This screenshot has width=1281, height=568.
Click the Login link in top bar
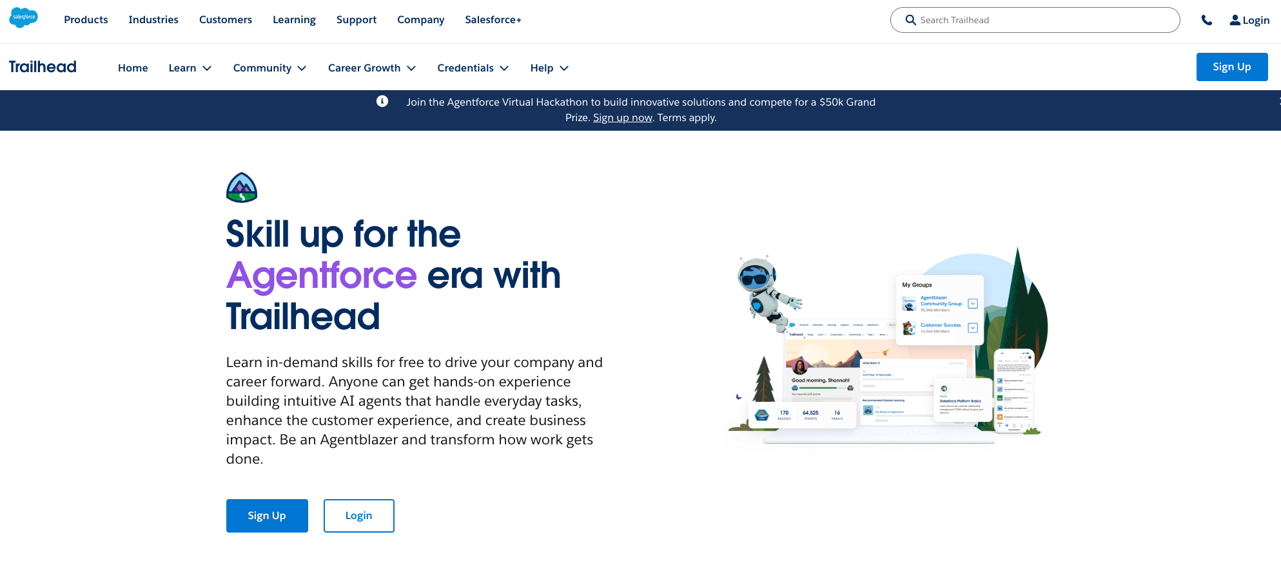click(x=1256, y=21)
